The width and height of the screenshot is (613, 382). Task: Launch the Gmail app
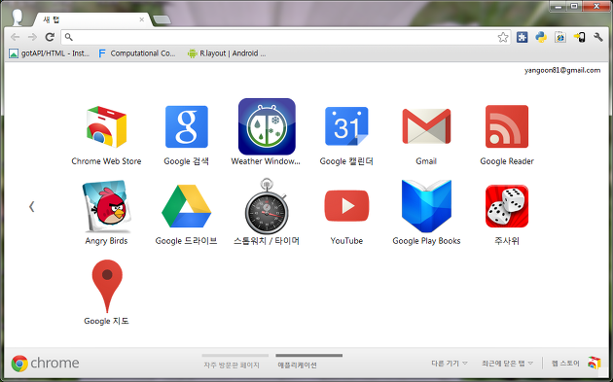426,126
